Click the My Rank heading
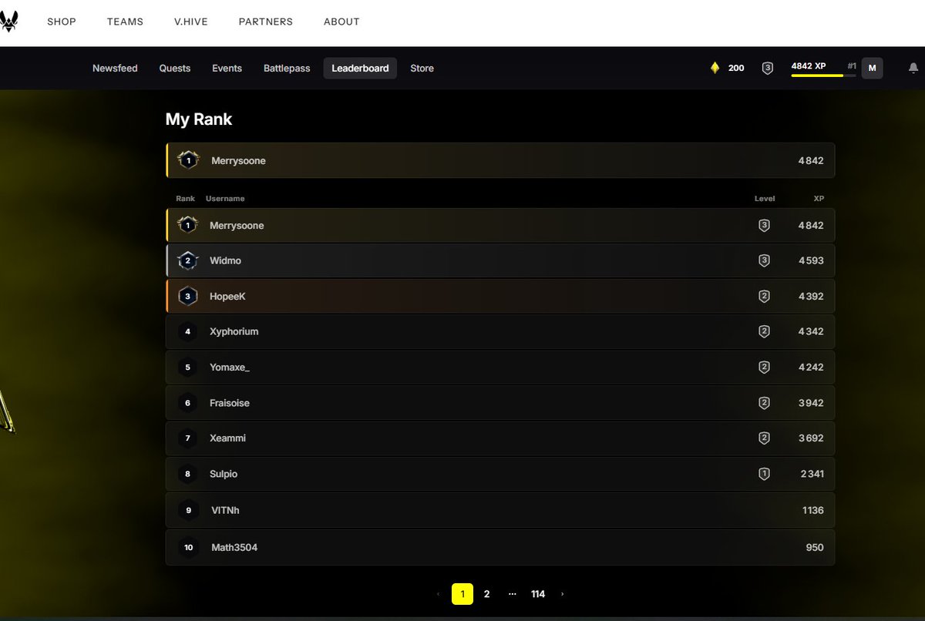The height and width of the screenshot is (621, 925). (199, 119)
